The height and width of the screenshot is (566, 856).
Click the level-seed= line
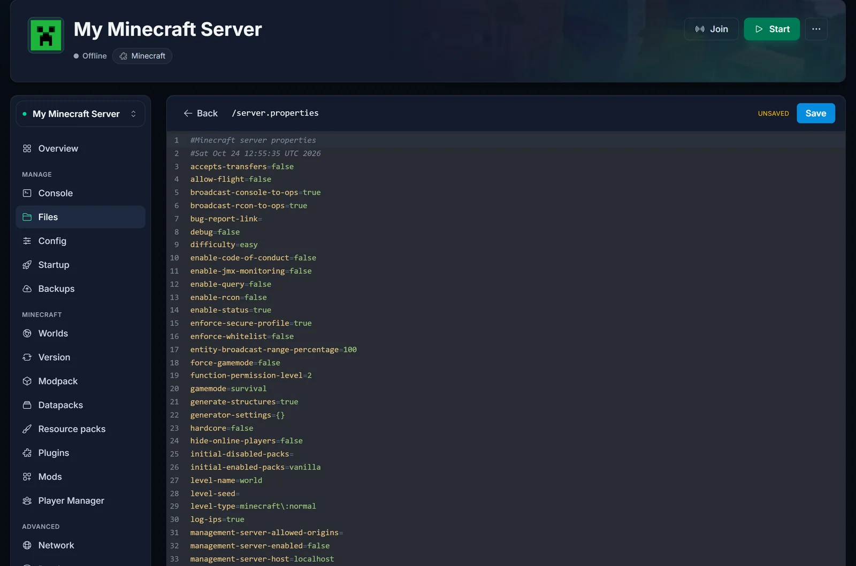(215, 494)
